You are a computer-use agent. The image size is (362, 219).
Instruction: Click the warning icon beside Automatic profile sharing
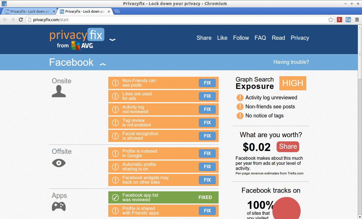click(115, 167)
